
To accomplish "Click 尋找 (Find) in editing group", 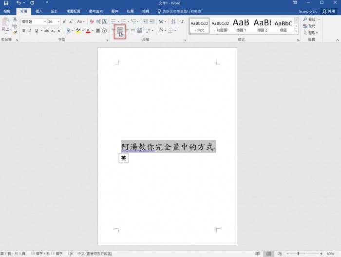I will pyautogui.click(x=310, y=20).
